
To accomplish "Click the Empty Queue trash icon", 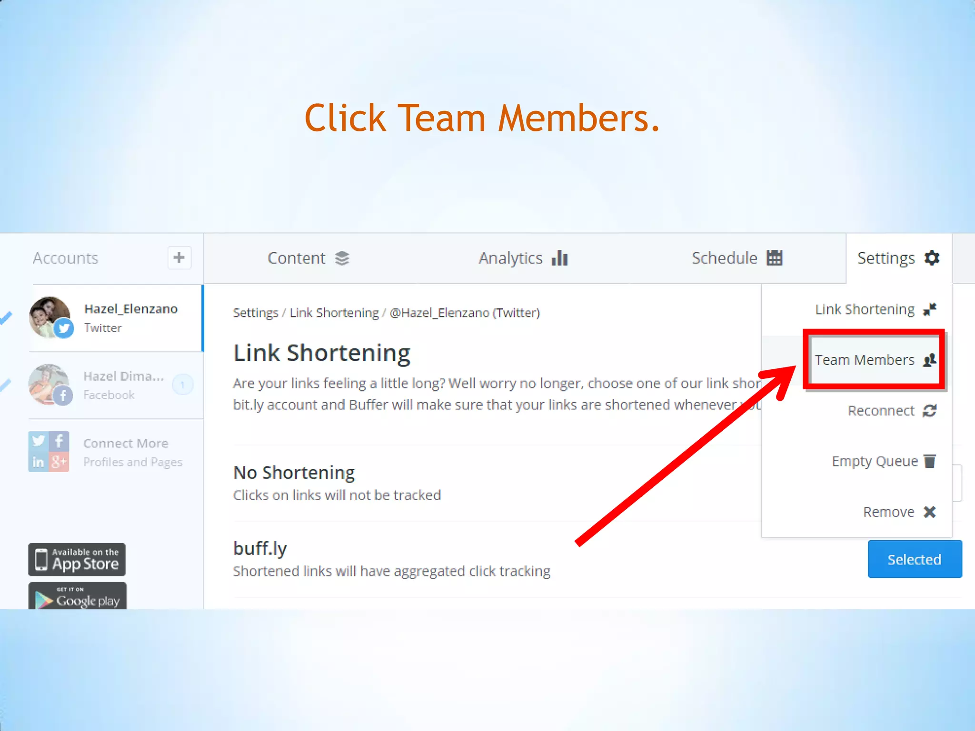I will coord(930,461).
